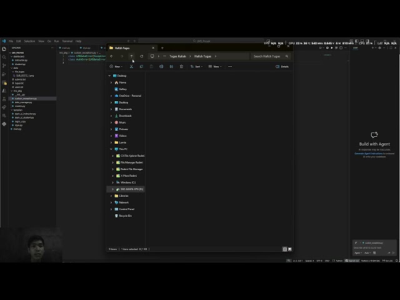Open VS Code Run and Debug view
This screenshot has height=300, width=400.
pos(4,74)
